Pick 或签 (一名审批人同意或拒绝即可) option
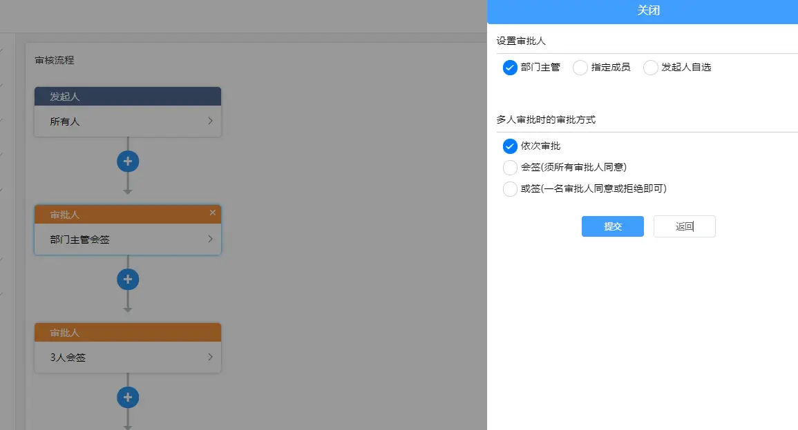The image size is (798, 430). pos(510,189)
